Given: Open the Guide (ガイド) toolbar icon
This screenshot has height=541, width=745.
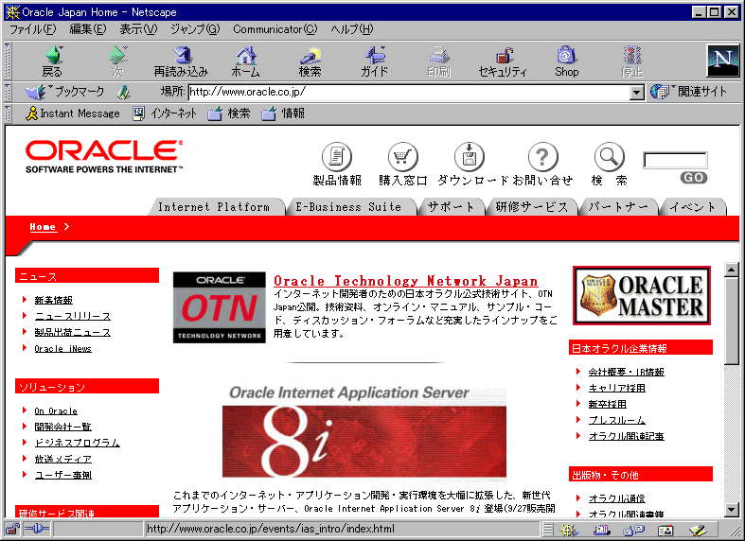Looking at the screenshot, I should click(375, 61).
